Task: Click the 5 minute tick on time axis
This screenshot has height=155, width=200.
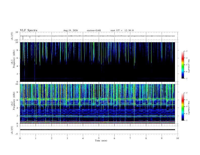Action: (99, 138)
